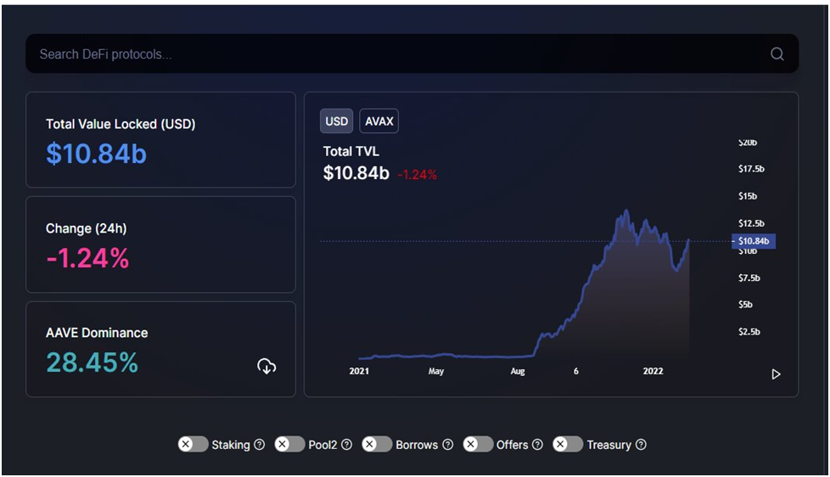Click the TVL chart peak near 2022
The image size is (830, 477).
626,211
